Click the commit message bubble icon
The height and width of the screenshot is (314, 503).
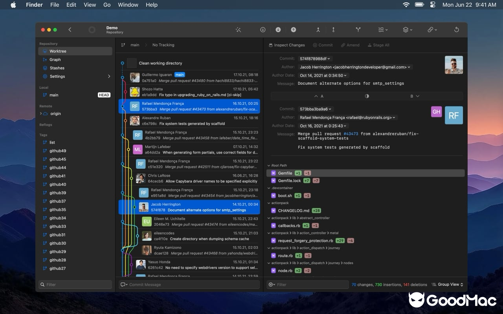[124, 285]
